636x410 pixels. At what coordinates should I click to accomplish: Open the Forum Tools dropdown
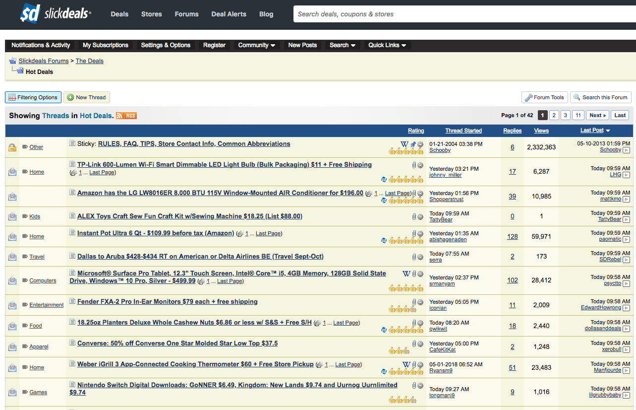click(544, 97)
